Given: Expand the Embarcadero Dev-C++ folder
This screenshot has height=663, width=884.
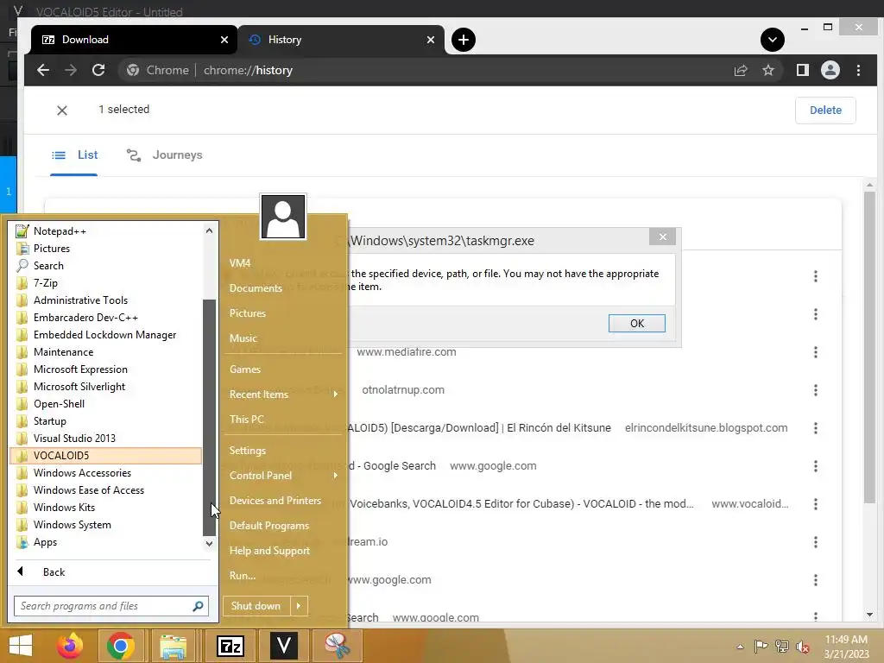Looking at the screenshot, I should (x=105, y=318).
